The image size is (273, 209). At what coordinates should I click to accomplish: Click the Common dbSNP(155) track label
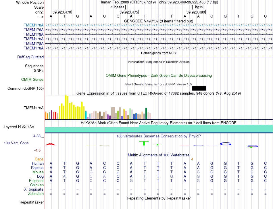click(x=26, y=88)
